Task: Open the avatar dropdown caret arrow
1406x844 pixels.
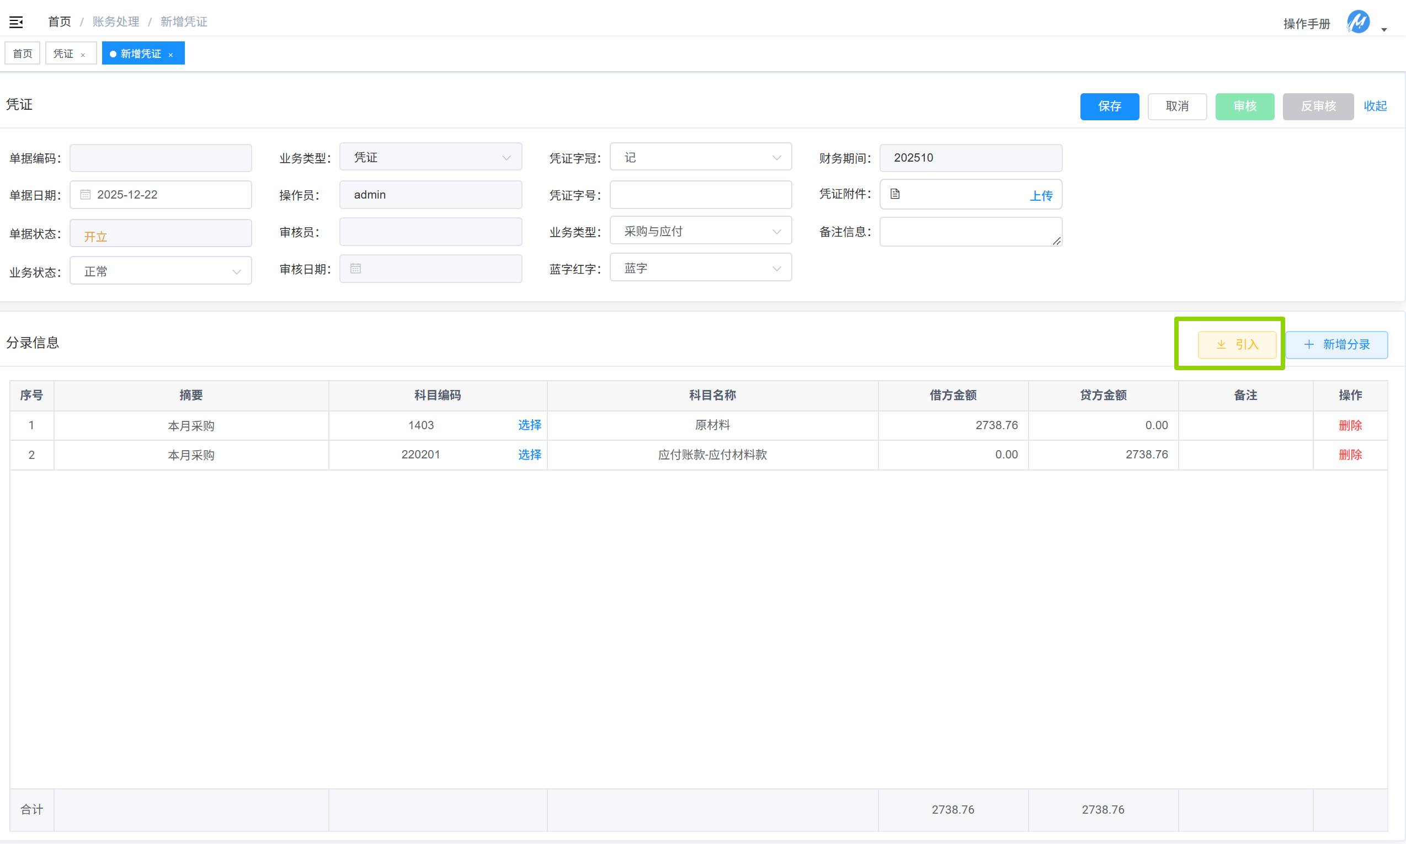Action: 1384,29
